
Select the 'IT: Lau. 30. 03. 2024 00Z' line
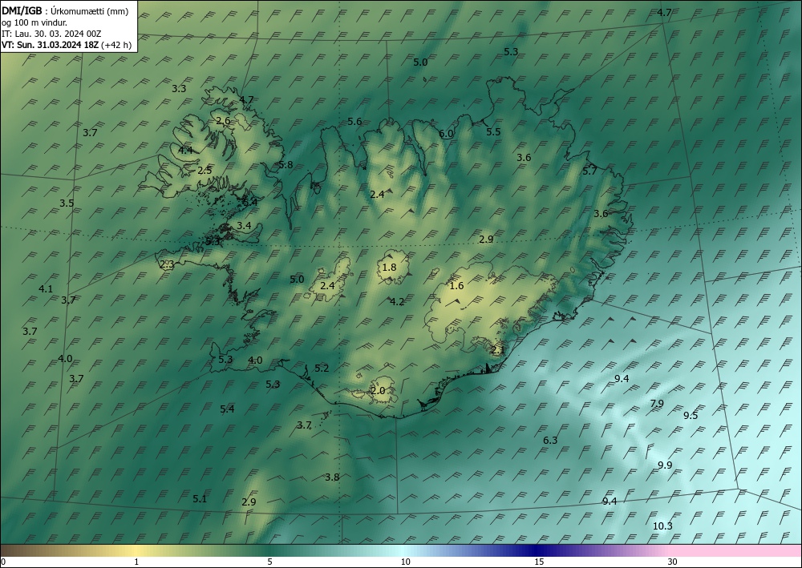pos(51,34)
